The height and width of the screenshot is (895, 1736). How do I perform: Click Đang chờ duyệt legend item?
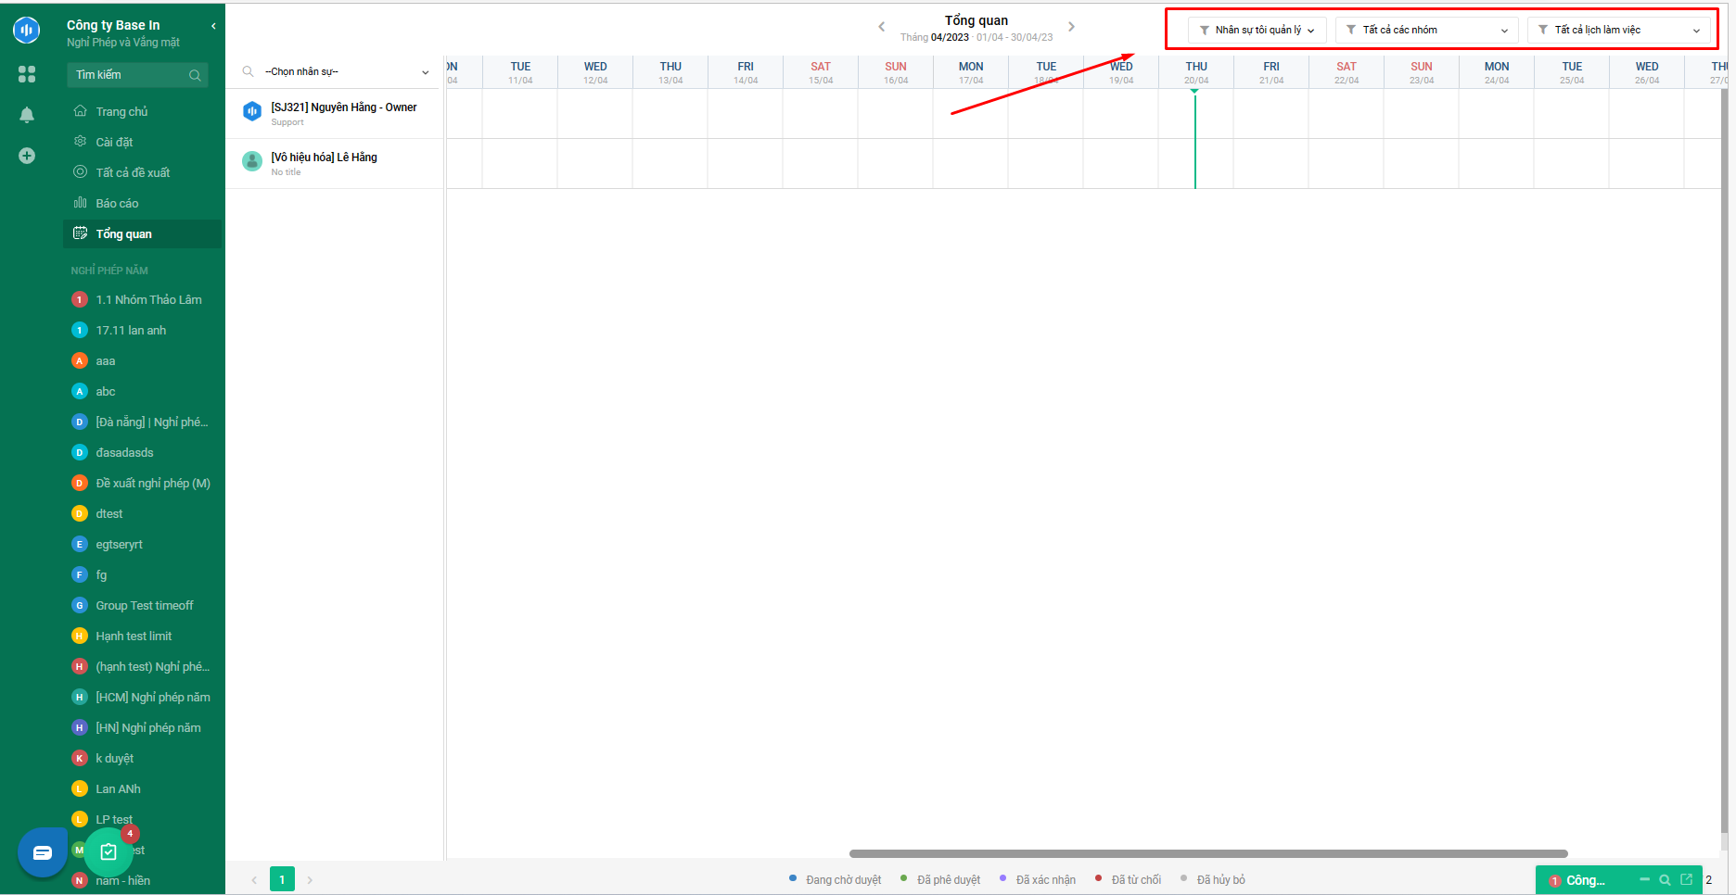(x=836, y=879)
